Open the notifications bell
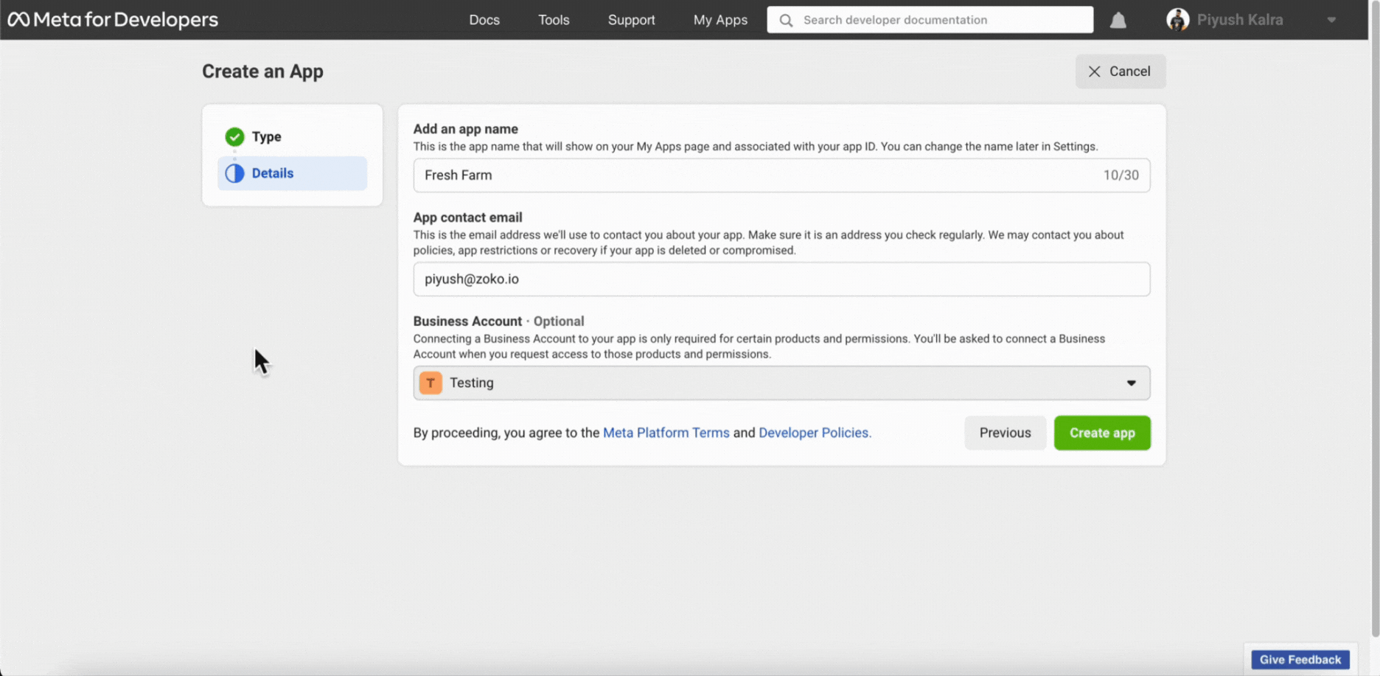Image resolution: width=1380 pixels, height=676 pixels. pos(1118,21)
